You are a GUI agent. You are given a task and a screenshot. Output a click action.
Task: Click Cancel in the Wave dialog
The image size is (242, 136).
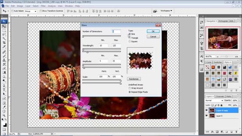tap(153, 37)
